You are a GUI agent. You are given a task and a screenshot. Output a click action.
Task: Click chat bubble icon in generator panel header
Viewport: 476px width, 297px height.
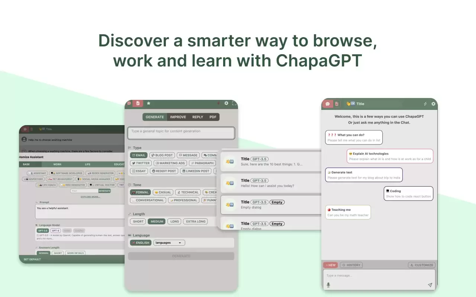(x=129, y=103)
